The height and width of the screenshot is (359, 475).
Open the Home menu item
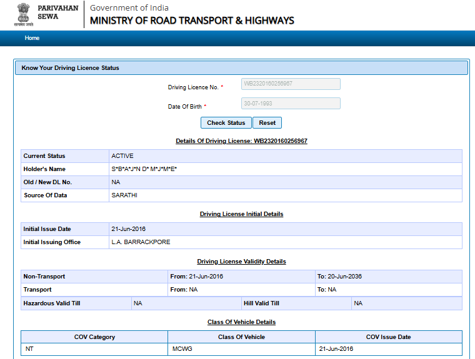pos(32,38)
